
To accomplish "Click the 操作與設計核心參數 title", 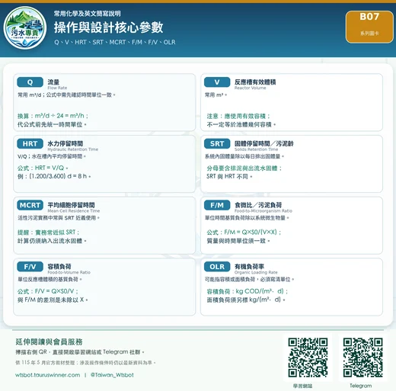I will [108, 27].
